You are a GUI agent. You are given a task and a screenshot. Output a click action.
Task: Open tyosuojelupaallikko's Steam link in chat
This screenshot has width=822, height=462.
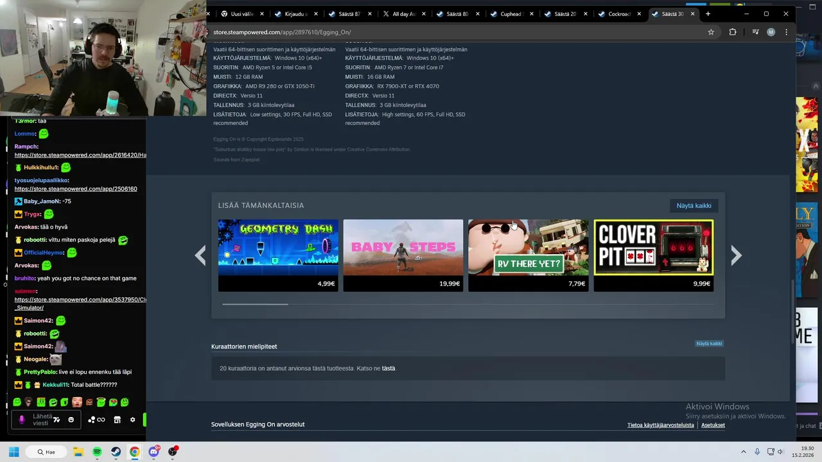coord(76,189)
